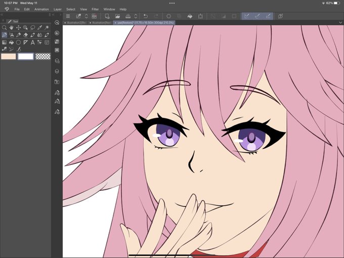
Task: Select the Operation object tool
Action: (25, 28)
